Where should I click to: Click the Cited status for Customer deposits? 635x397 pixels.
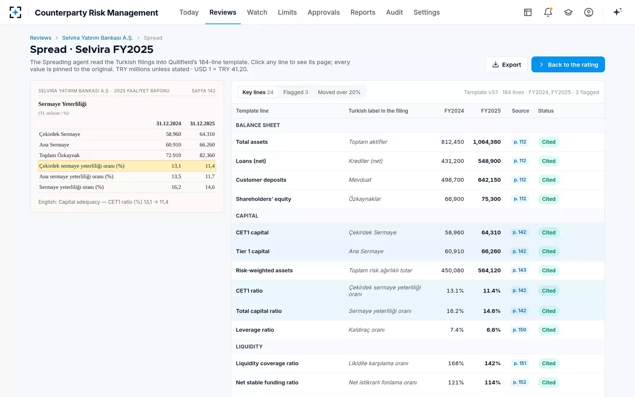coord(549,180)
